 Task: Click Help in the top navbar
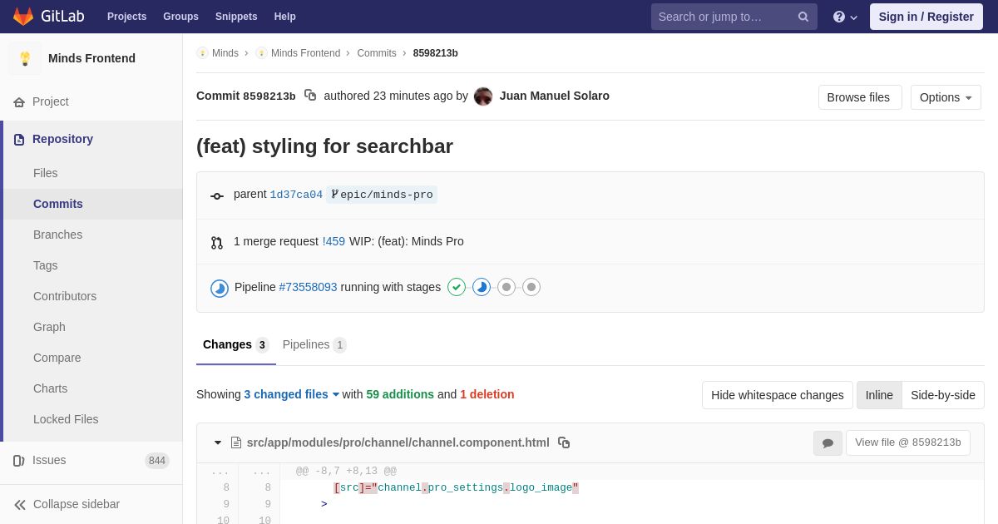tap(285, 17)
